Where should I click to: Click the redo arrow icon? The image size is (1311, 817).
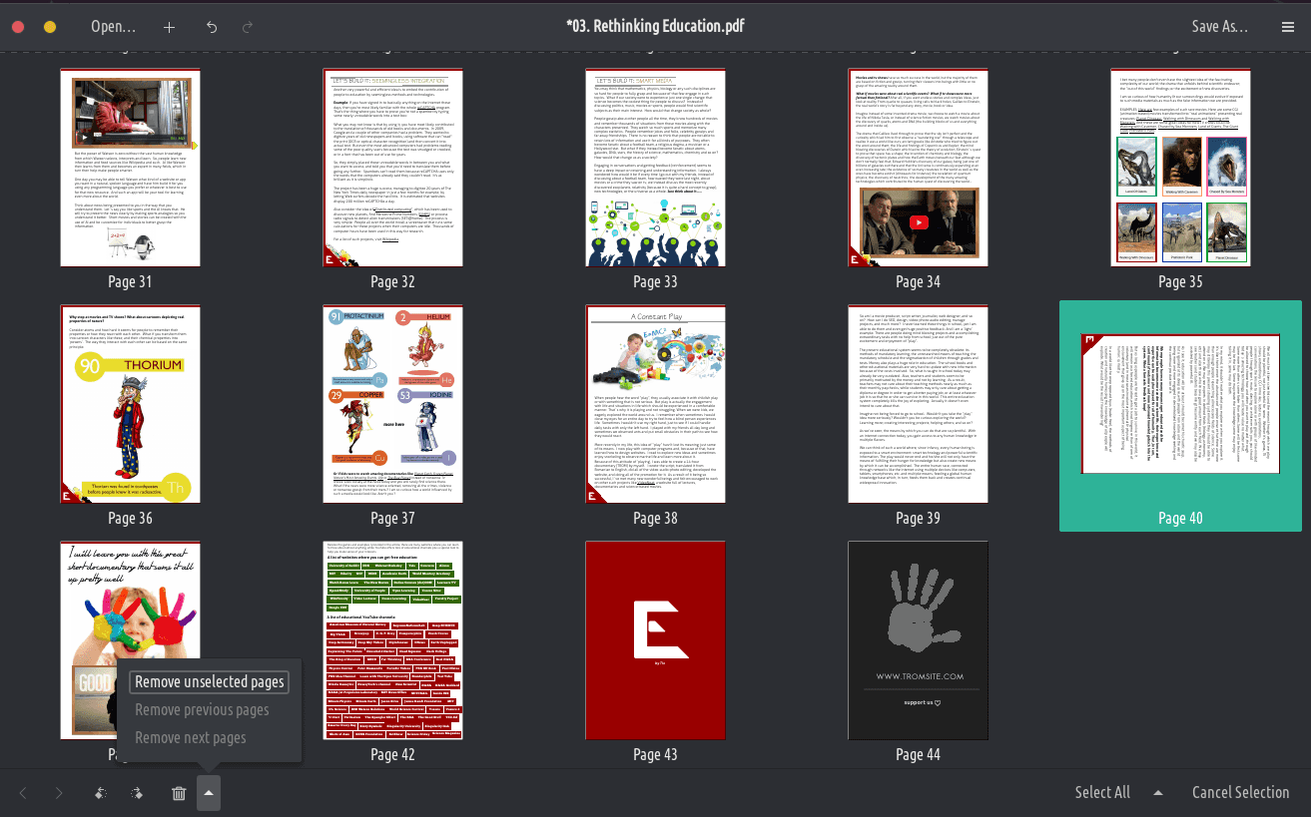(x=248, y=27)
